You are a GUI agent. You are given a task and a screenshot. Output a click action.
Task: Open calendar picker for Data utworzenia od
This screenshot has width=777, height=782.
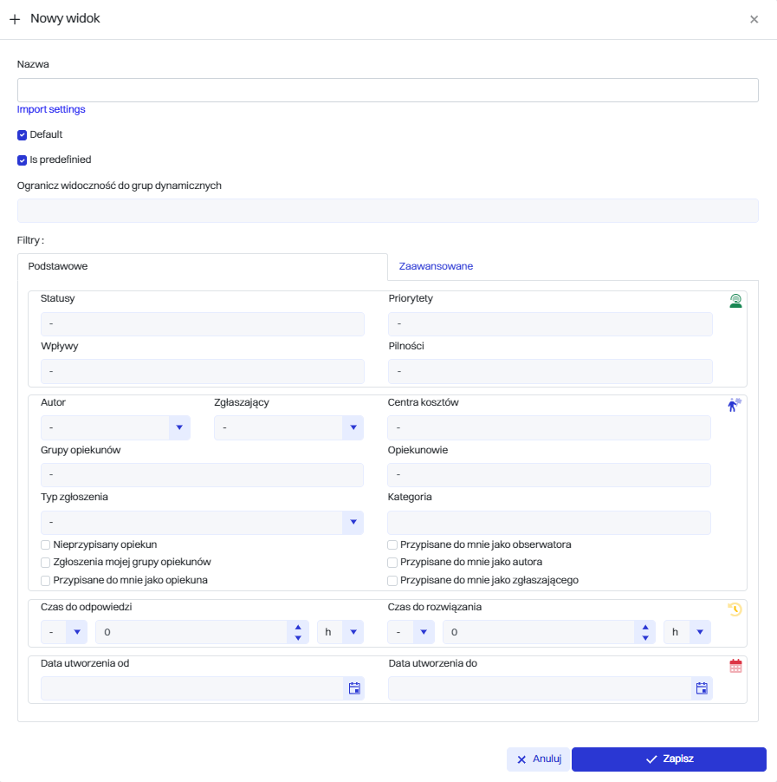[353, 688]
